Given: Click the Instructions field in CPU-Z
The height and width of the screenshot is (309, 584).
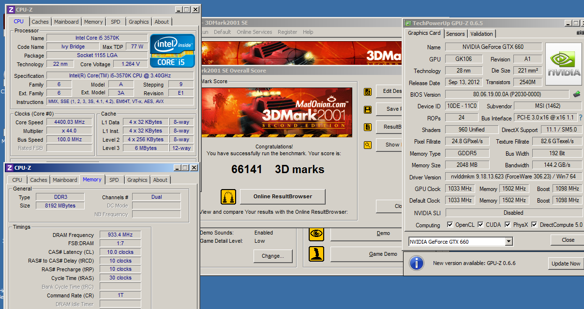Looking at the screenshot, I should [120, 102].
